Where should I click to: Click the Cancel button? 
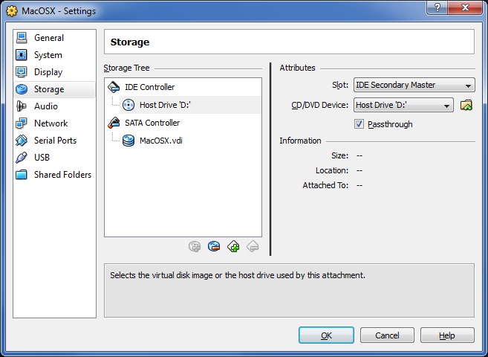click(x=387, y=335)
